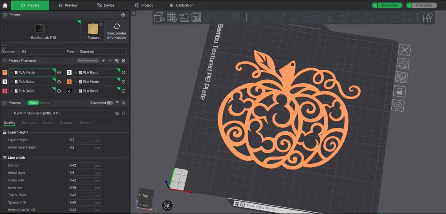Open the Print plate dropdown arrow

(x=409, y=5)
